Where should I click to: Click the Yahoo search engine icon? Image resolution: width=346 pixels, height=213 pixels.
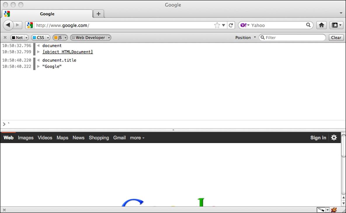click(243, 25)
